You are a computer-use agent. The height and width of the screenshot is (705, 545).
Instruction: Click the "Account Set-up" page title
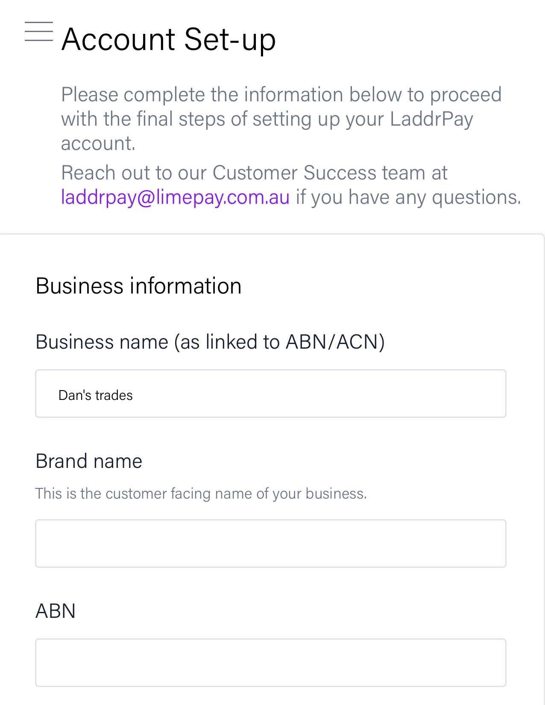(x=168, y=39)
